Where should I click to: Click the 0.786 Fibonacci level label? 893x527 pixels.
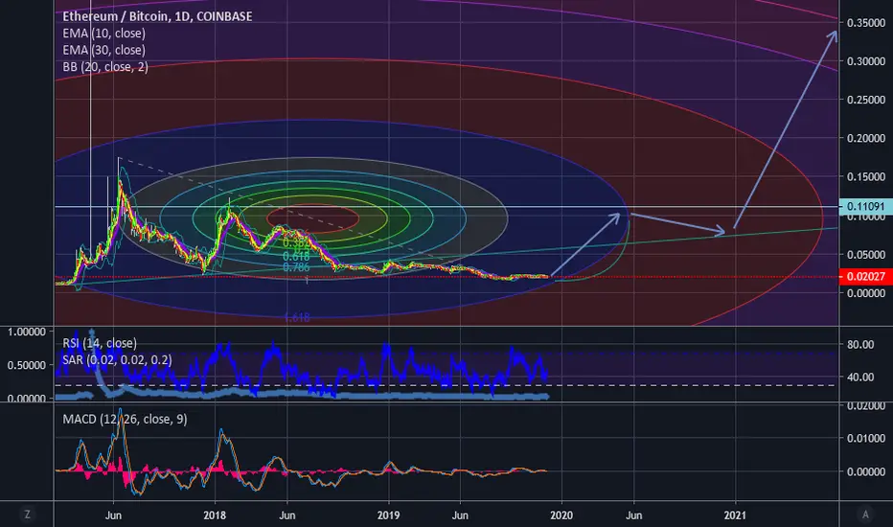pos(296,267)
